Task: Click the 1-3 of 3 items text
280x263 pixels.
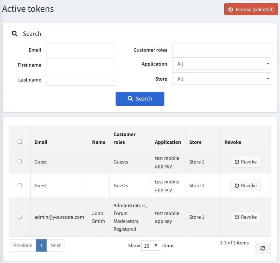Action: pos(234,242)
